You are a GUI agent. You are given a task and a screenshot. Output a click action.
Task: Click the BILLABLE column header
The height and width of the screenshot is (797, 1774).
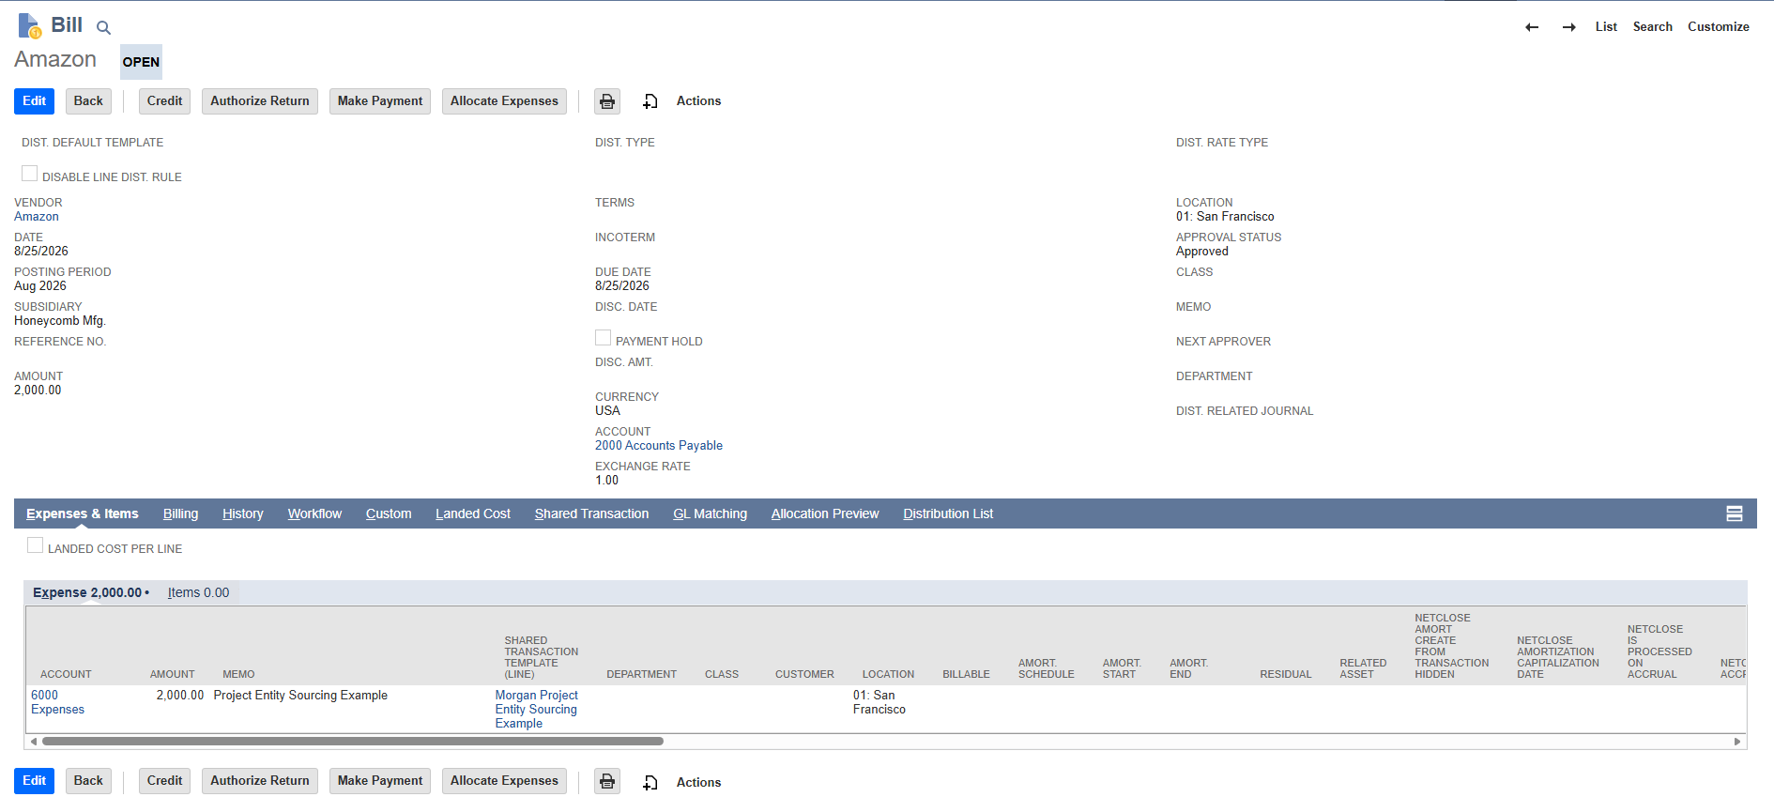click(x=966, y=675)
